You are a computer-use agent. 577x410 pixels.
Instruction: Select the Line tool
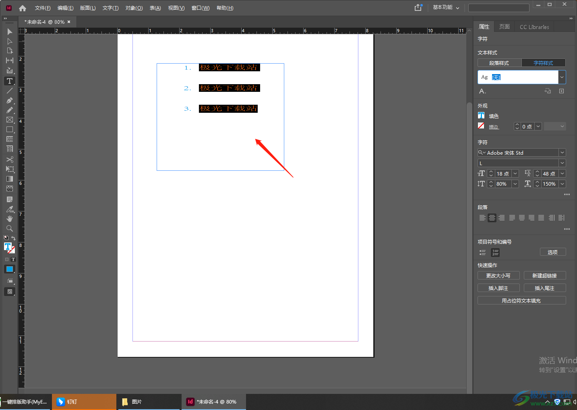pos(10,91)
